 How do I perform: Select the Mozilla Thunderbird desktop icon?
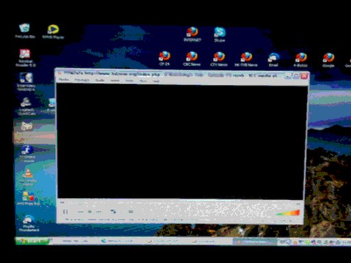[x=29, y=223]
